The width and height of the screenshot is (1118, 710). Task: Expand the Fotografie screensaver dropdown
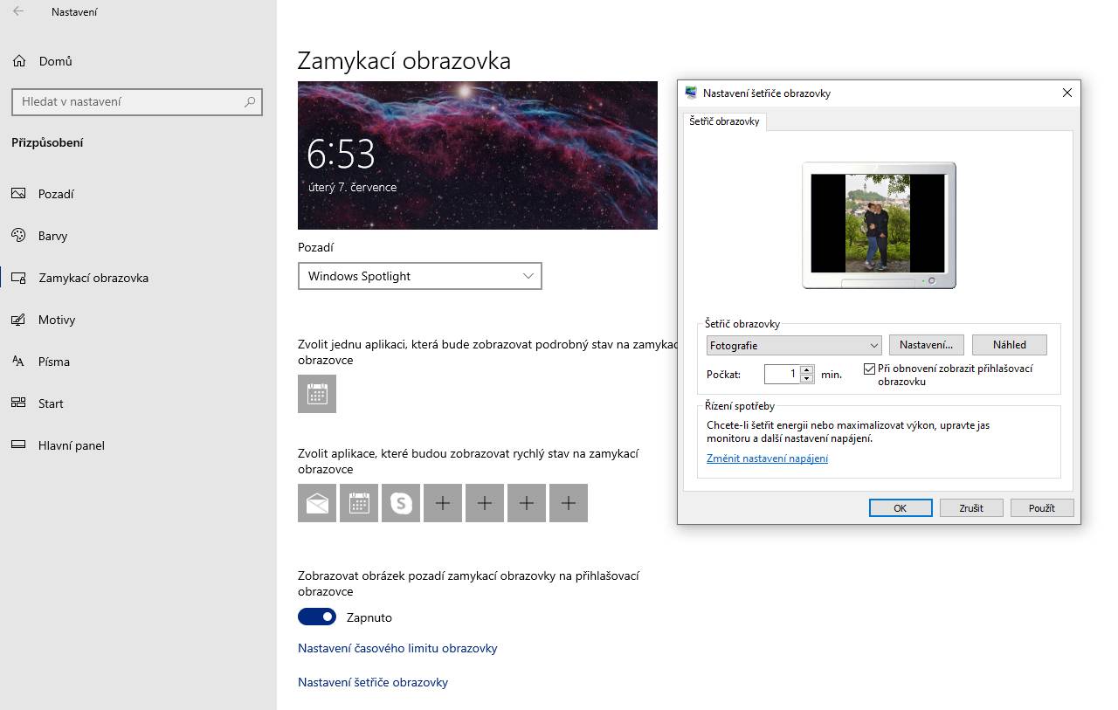pyautogui.click(x=794, y=345)
